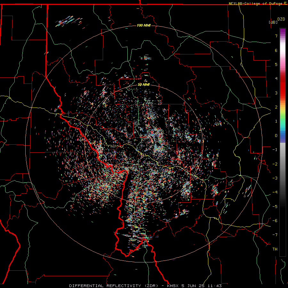The width and height of the screenshot is (288, 288).
Task: Click the 0 value on the scale
Action: (x=276, y=136)
